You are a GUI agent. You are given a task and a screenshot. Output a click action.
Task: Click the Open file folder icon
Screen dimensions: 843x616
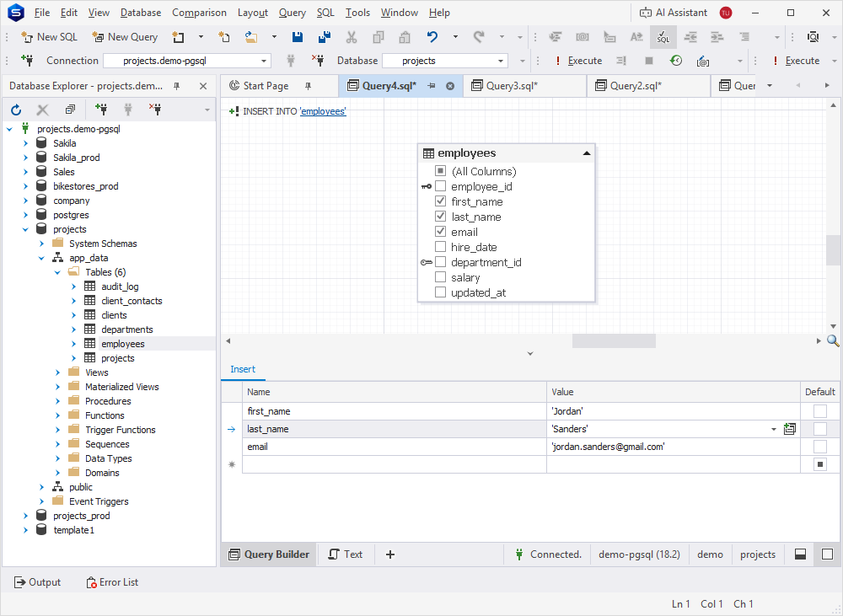click(251, 37)
